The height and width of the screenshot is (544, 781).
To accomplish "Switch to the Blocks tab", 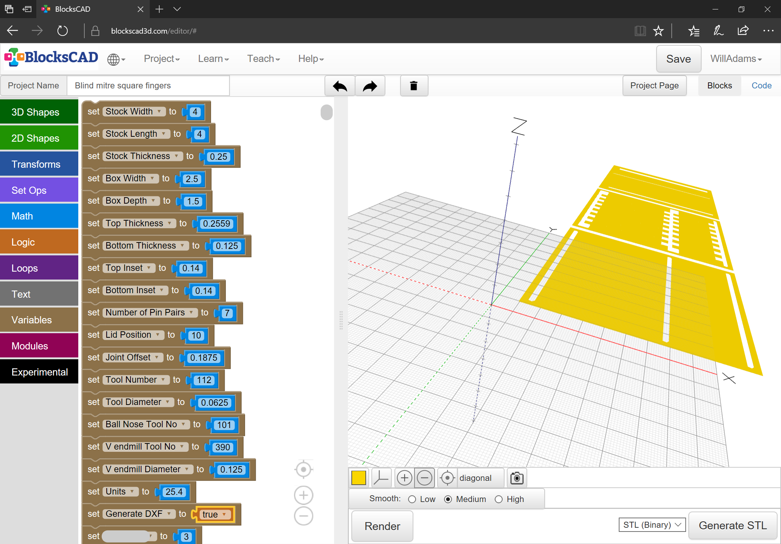I will click(719, 86).
